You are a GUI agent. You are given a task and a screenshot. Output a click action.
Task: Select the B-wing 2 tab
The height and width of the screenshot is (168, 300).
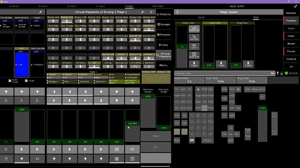pyautogui.click(x=43, y=6)
